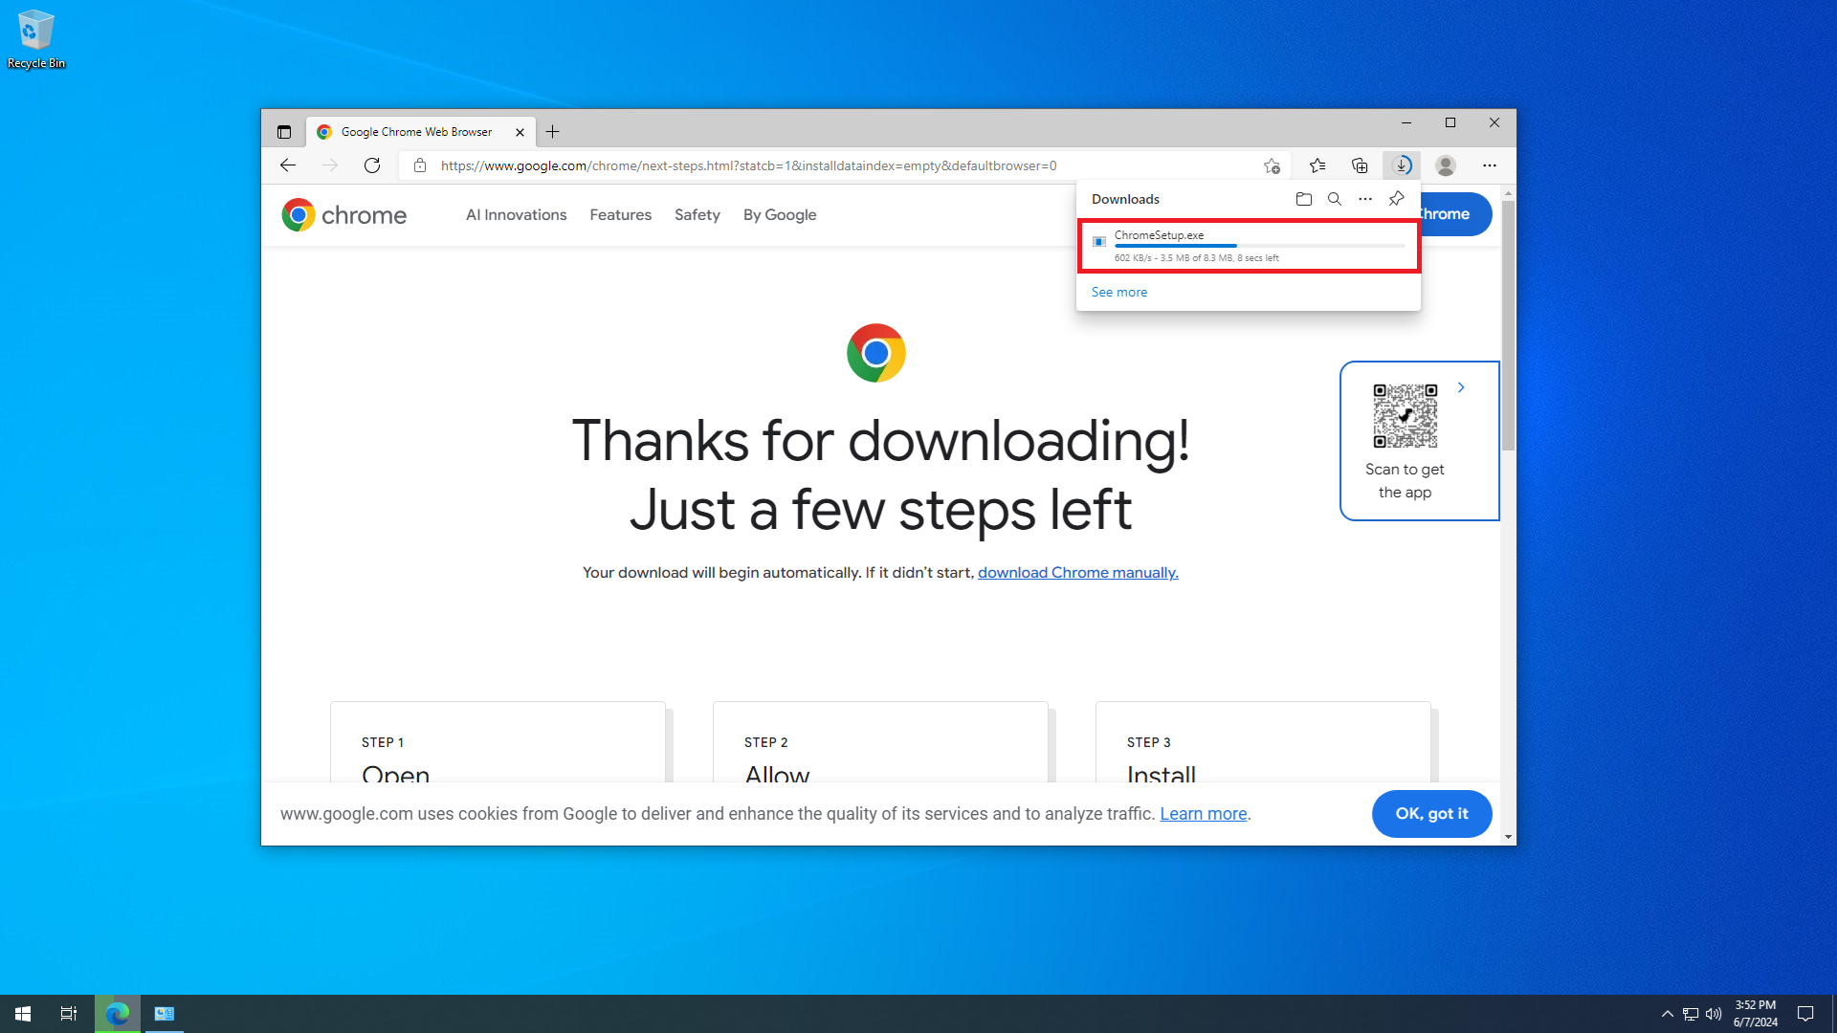This screenshot has height=1033, width=1837.
Task: View site information lock icon
Action: tap(419, 165)
